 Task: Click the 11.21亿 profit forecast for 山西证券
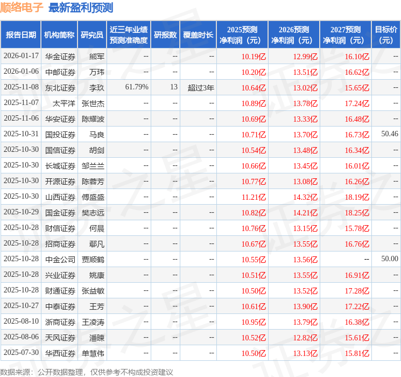pyautogui.click(x=254, y=197)
